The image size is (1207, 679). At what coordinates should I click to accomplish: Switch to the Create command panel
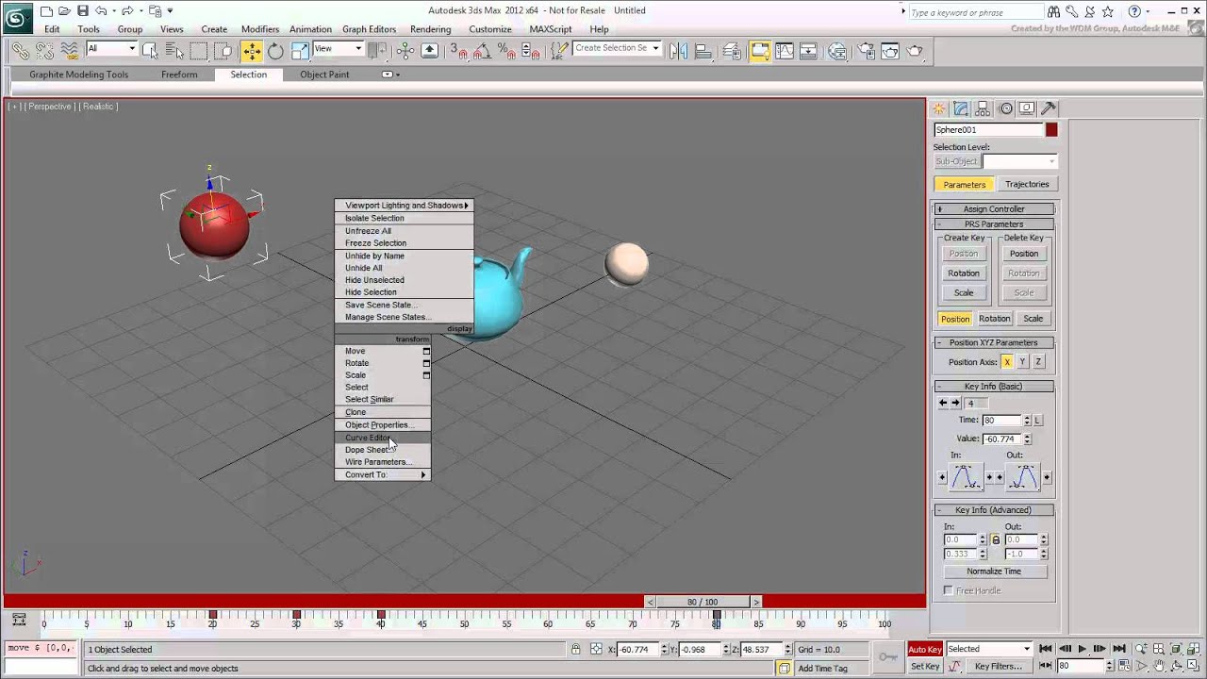[x=939, y=108]
